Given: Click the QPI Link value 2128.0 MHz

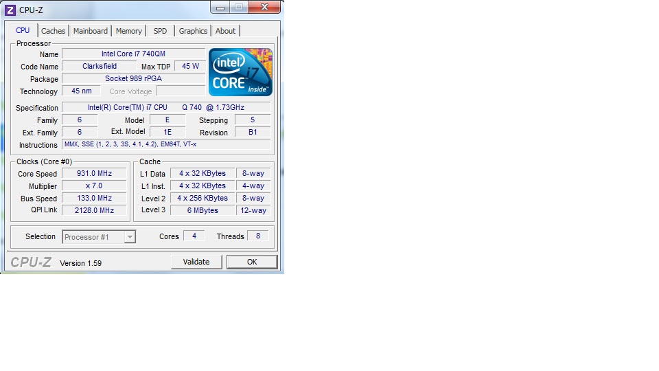Looking at the screenshot, I should coord(94,210).
